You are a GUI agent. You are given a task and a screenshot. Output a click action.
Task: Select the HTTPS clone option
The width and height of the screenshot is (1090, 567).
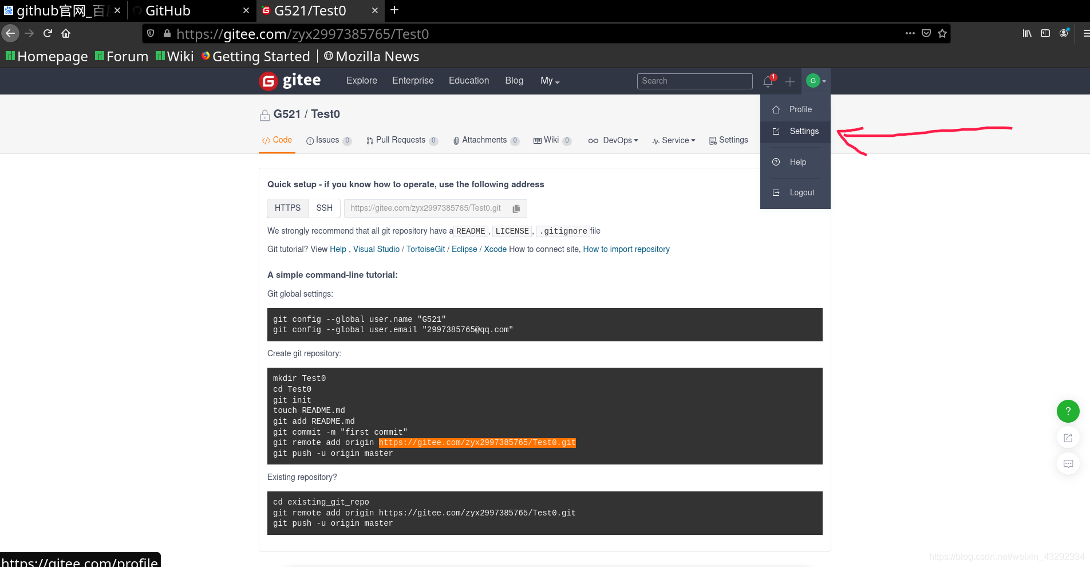287,208
